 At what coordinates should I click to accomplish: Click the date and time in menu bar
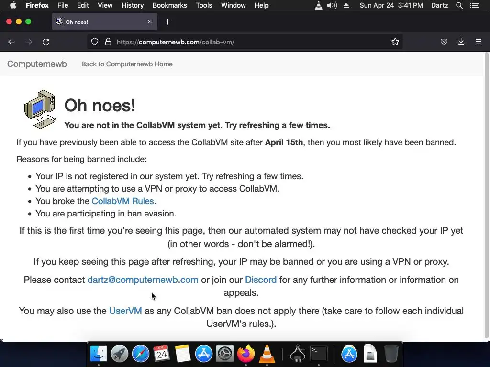[x=391, y=5]
